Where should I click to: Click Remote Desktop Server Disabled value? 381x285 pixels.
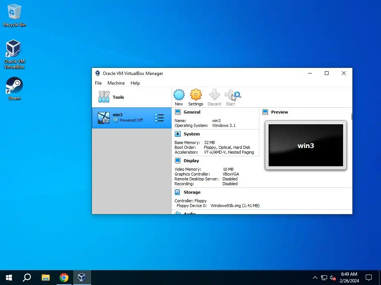230,179
